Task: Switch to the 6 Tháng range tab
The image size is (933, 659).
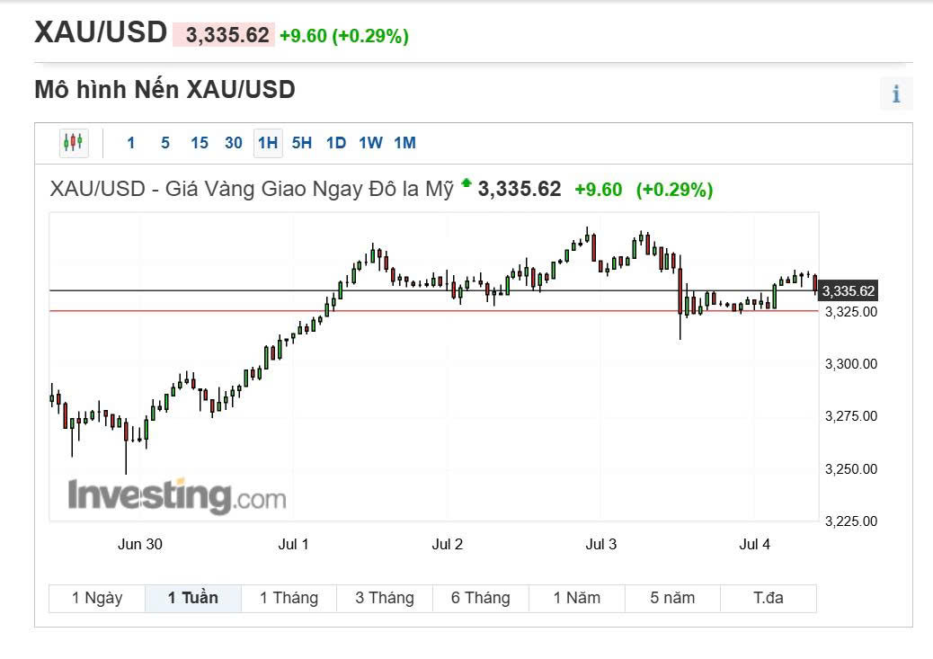Action: coord(481,598)
